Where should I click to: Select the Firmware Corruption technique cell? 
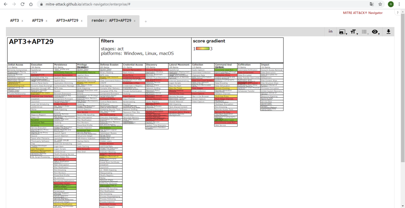272,88
